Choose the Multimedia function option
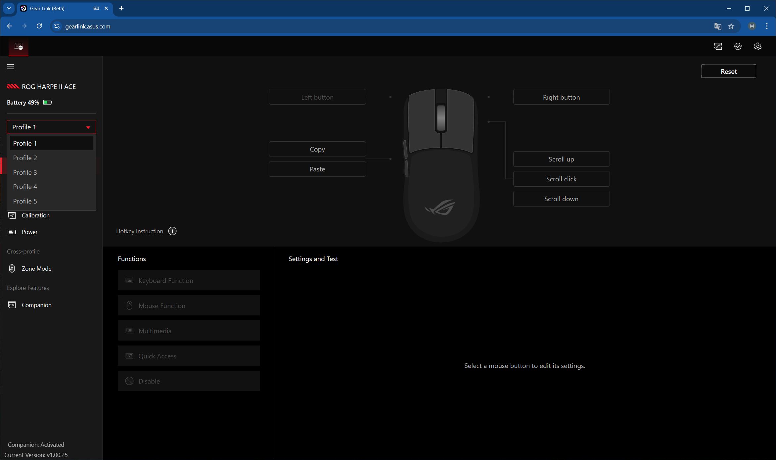The height and width of the screenshot is (460, 776). click(189, 331)
